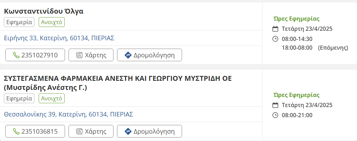Open ΣΥΣΤΕΓΑΣΜΕΝΑ ΦΑΡΜΑΚΕΙΑ ΜΥΣΤΡΙΔΗ pharmacy title
This screenshot has height=141, width=357.
[118, 78]
